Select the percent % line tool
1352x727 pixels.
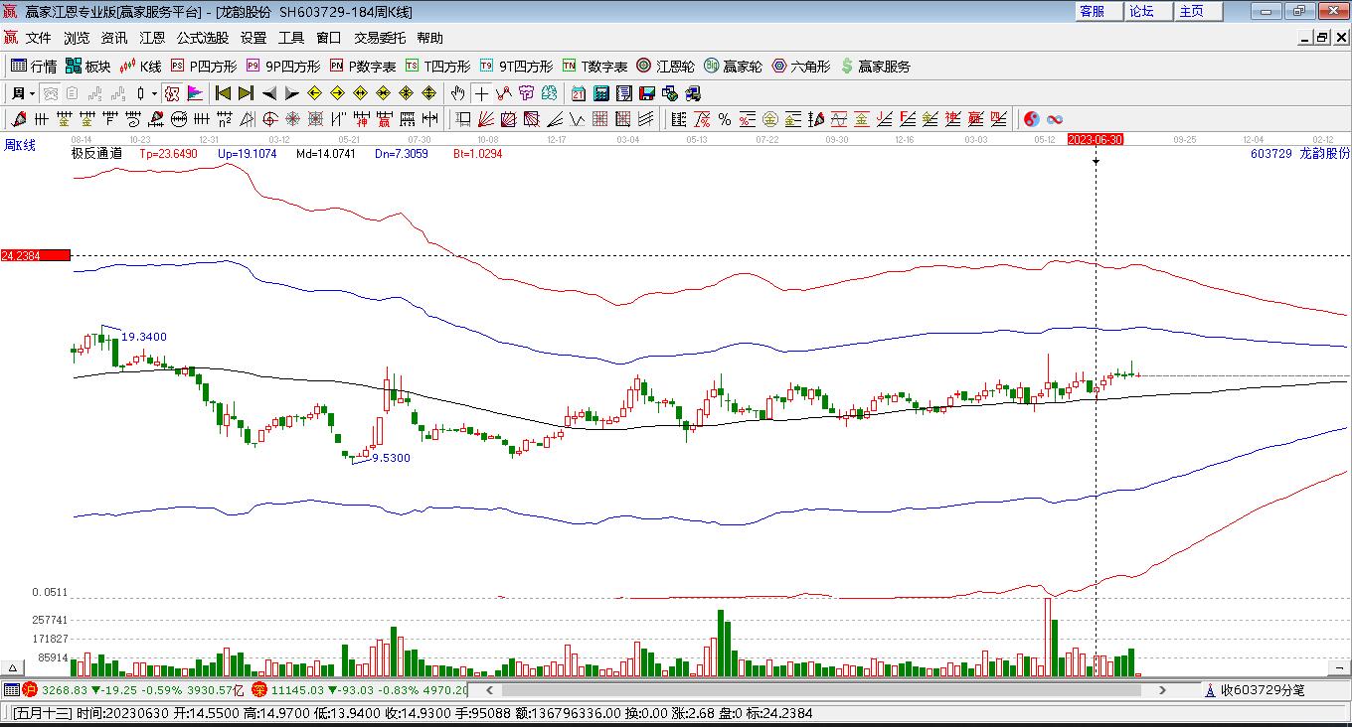click(725, 119)
